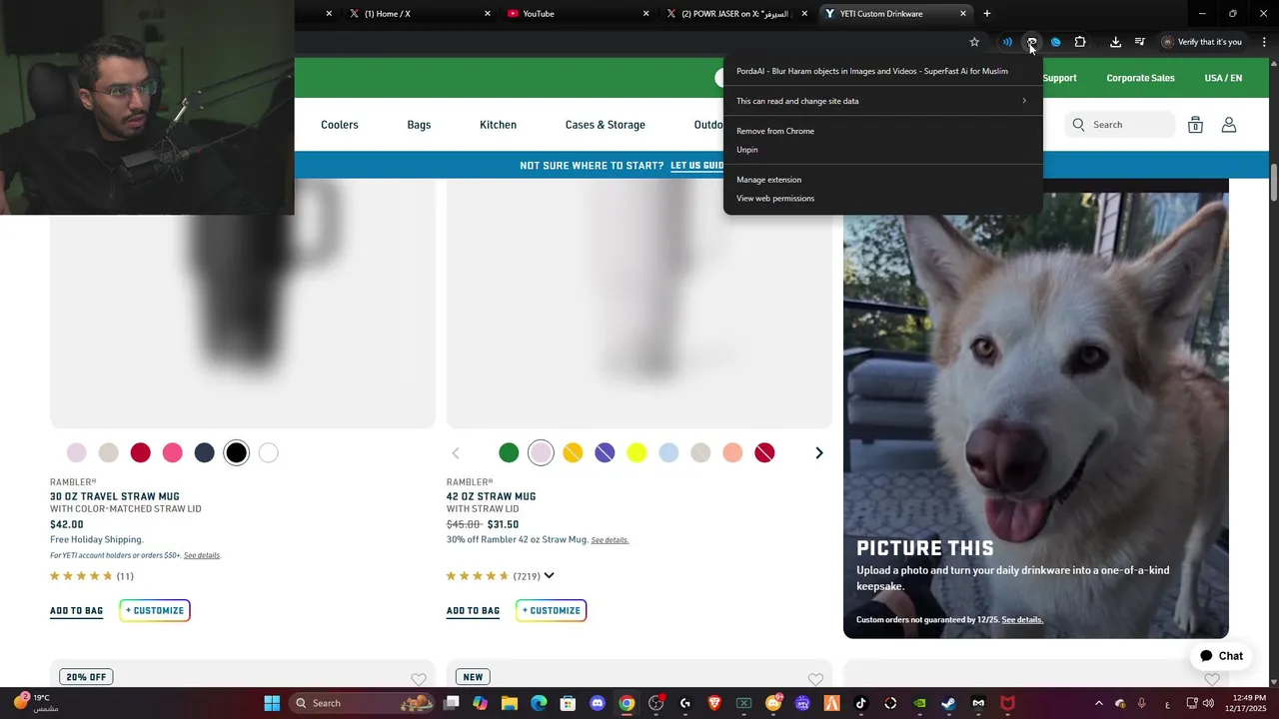Open the Kitchen navigation menu
Image resolution: width=1279 pixels, height=719 pixels.
(x=498, y=125)
